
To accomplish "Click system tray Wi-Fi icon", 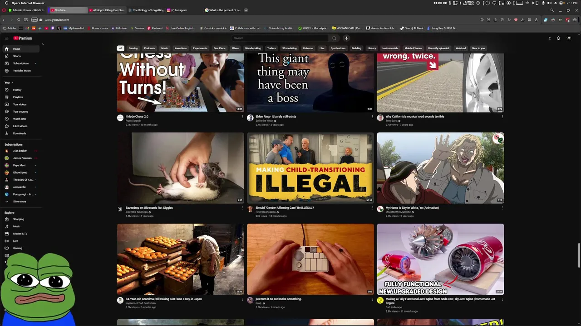I will click(527, 3).
